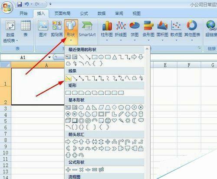
Task: Click the shapes gallery scroll-up arrow
Action: click(147, 49)
